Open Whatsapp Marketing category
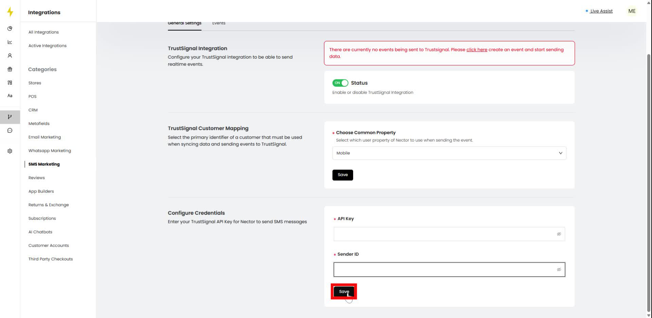Image resolution: width=652 pixels, height=318 pixels. coord(50,151)
